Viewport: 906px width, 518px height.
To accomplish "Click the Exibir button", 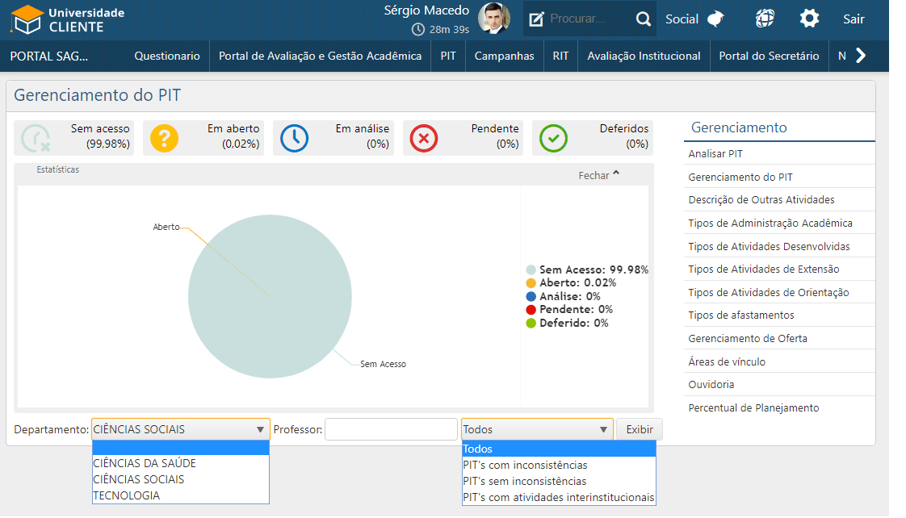I will tap(640, 429).
